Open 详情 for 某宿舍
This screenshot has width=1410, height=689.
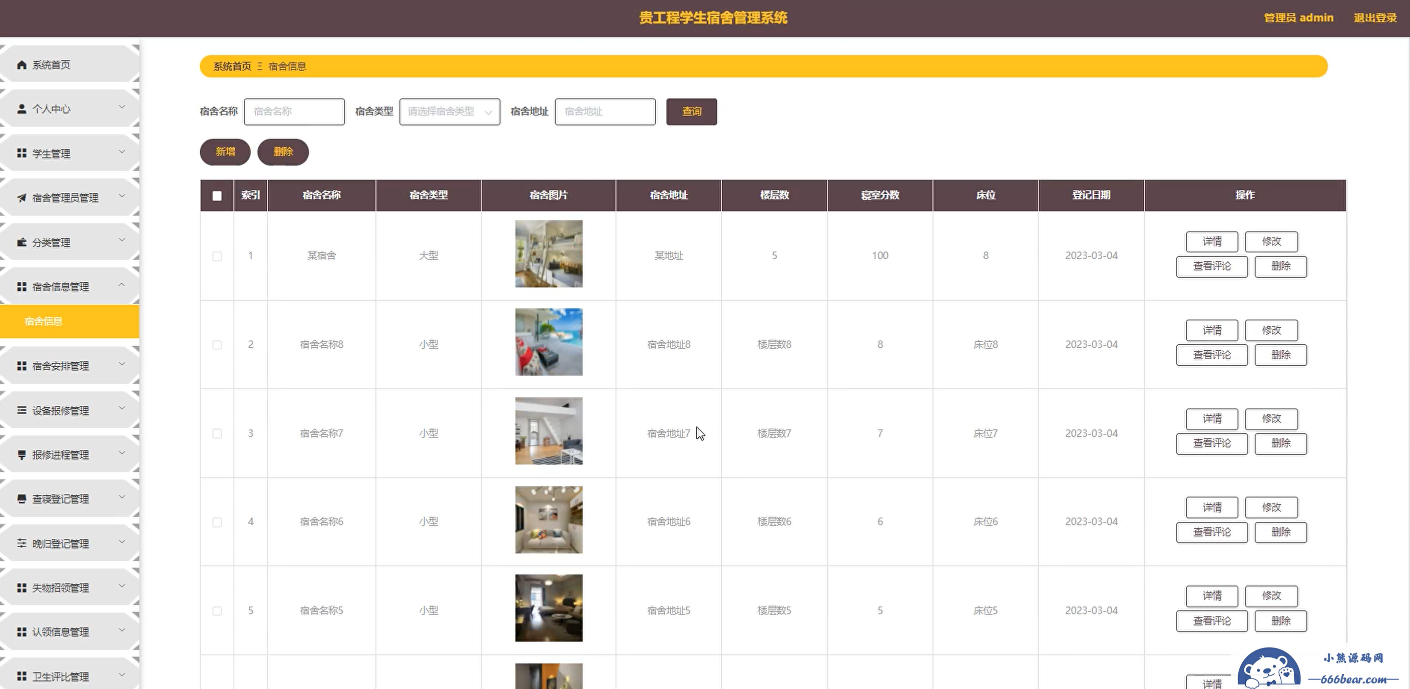1212,241
